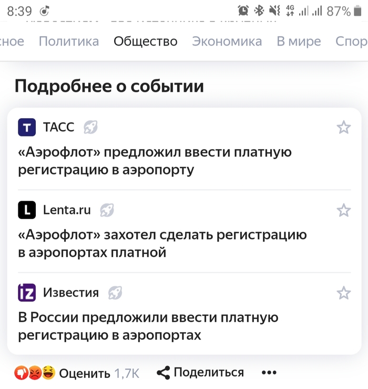Tap the alarm icon in status bar
Image resolution: width=368 pixels, height=389 pixels.
[x=243, y=10]
